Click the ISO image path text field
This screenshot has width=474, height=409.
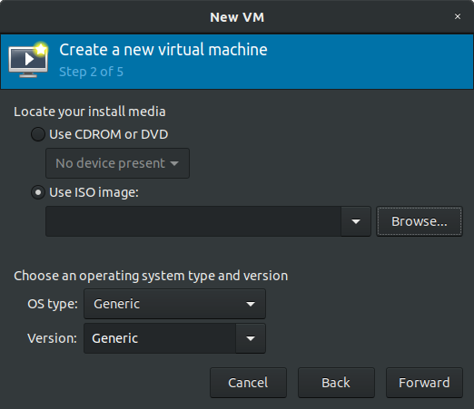click(x=193, y=221)
